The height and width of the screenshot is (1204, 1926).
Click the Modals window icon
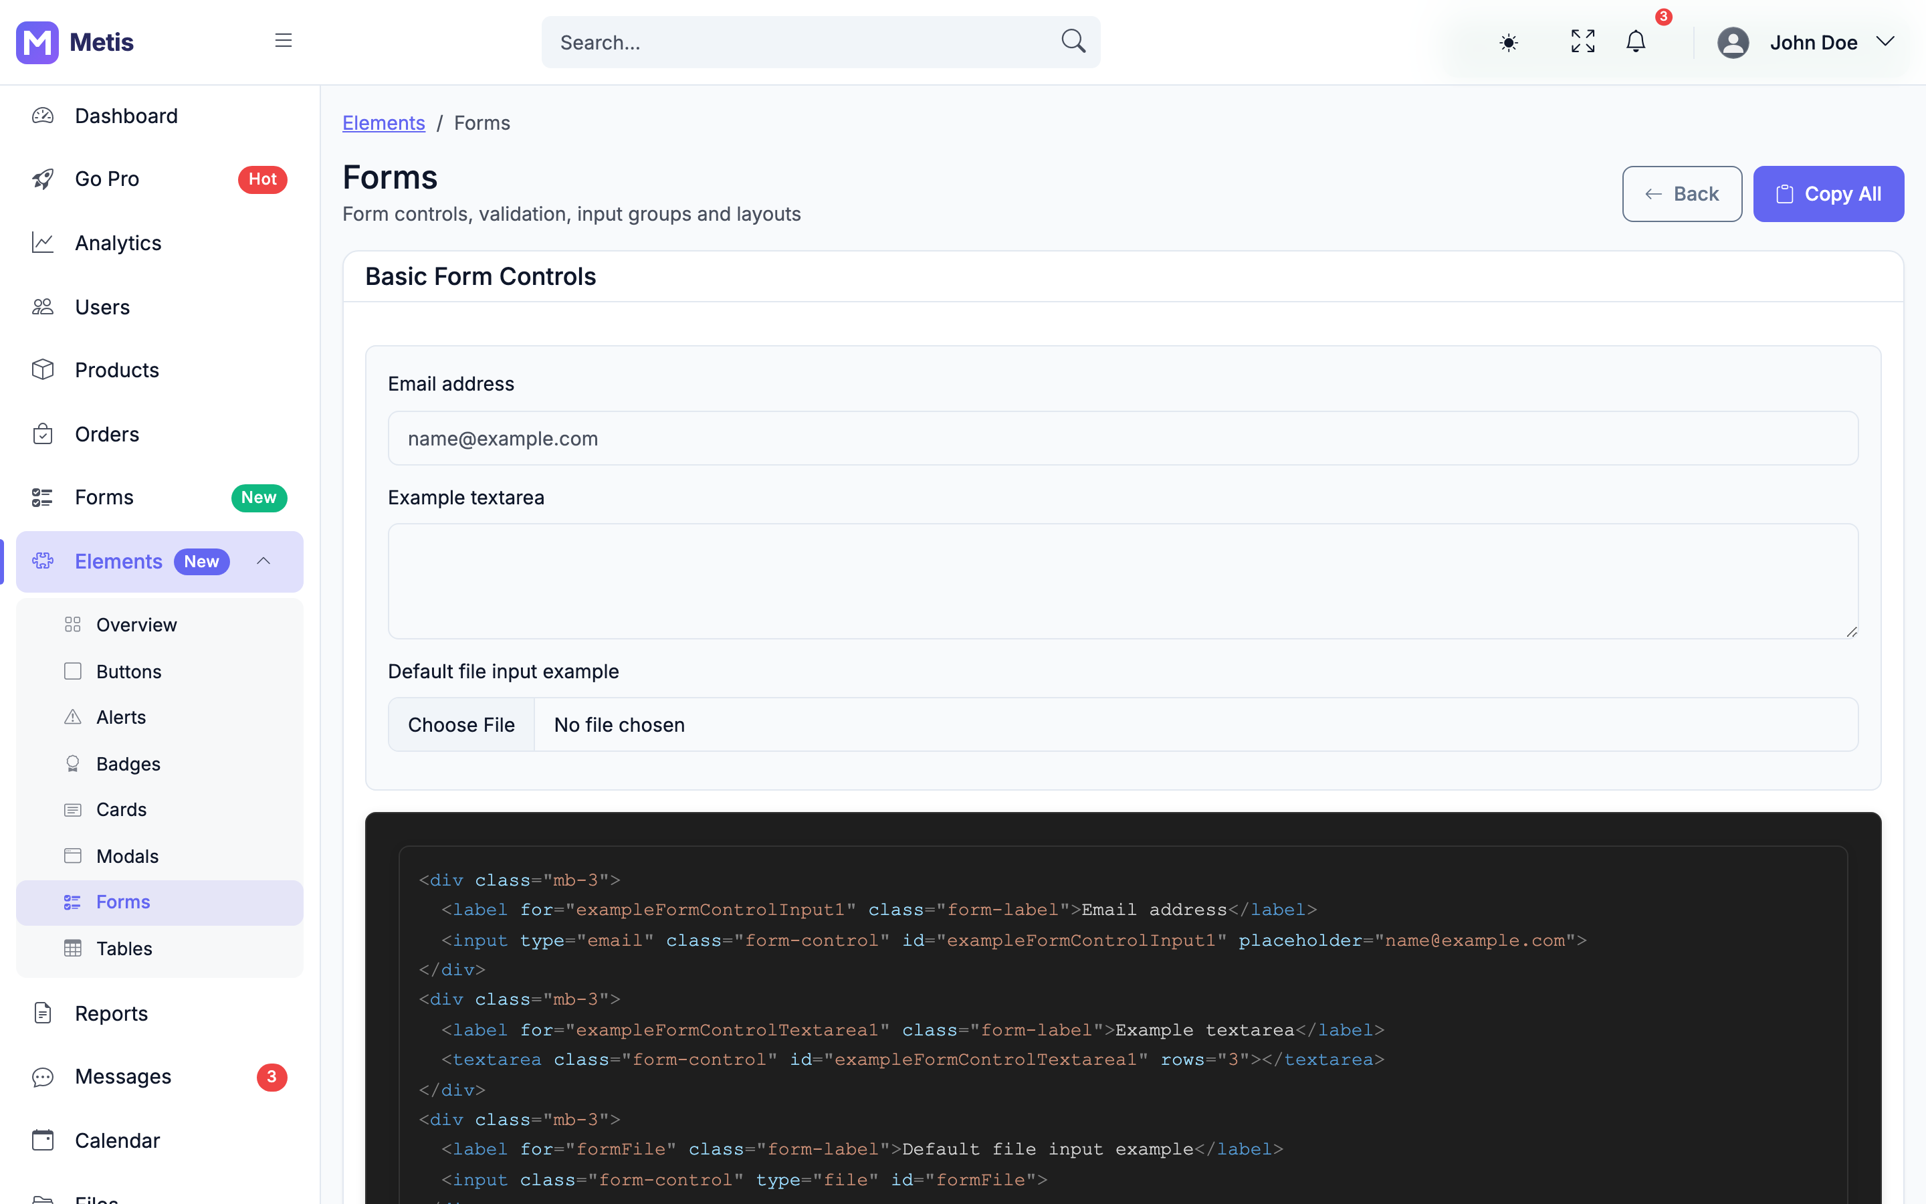[72, 856]
